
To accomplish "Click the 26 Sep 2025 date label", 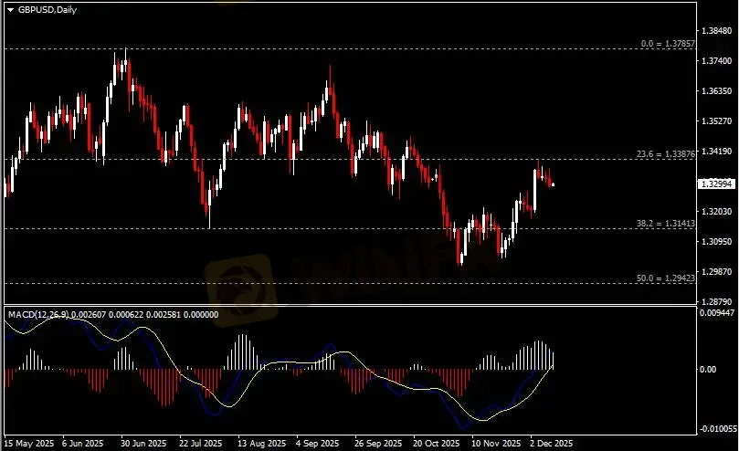I will pos(376,443).
